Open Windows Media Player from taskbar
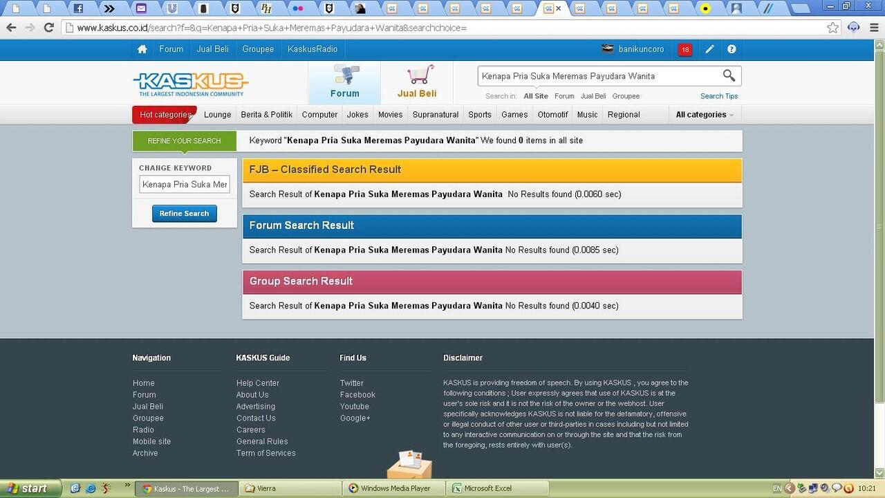Viewport: 885px width, 498px height. pyautogui.click(x=394, y=488)
